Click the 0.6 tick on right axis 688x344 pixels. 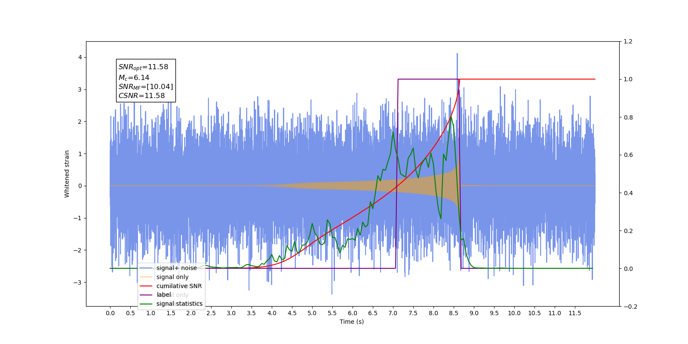628,155
